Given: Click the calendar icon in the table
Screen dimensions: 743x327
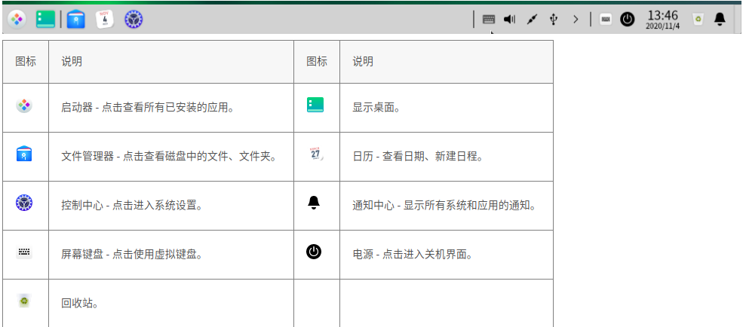Looking at the screenshot, I should (315, 154).
